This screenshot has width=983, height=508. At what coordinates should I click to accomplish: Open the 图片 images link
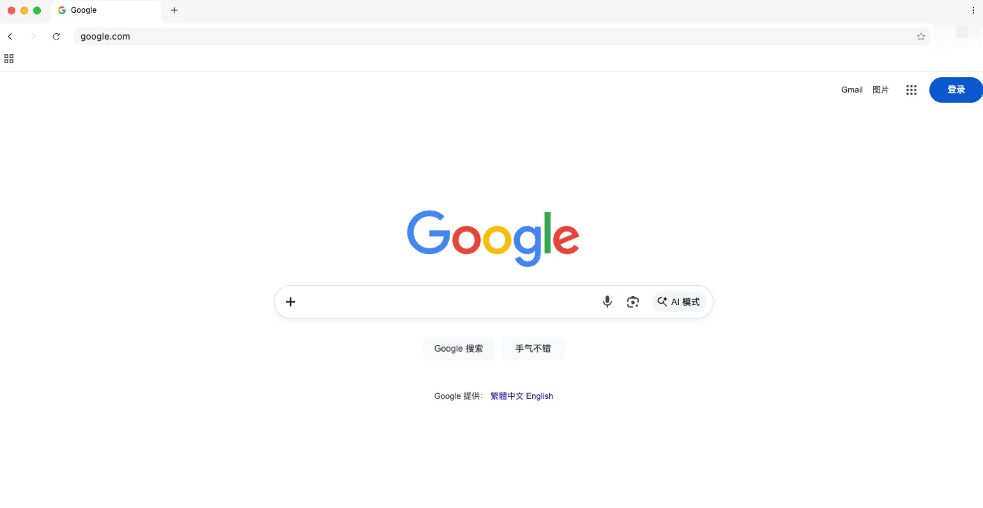880,90
